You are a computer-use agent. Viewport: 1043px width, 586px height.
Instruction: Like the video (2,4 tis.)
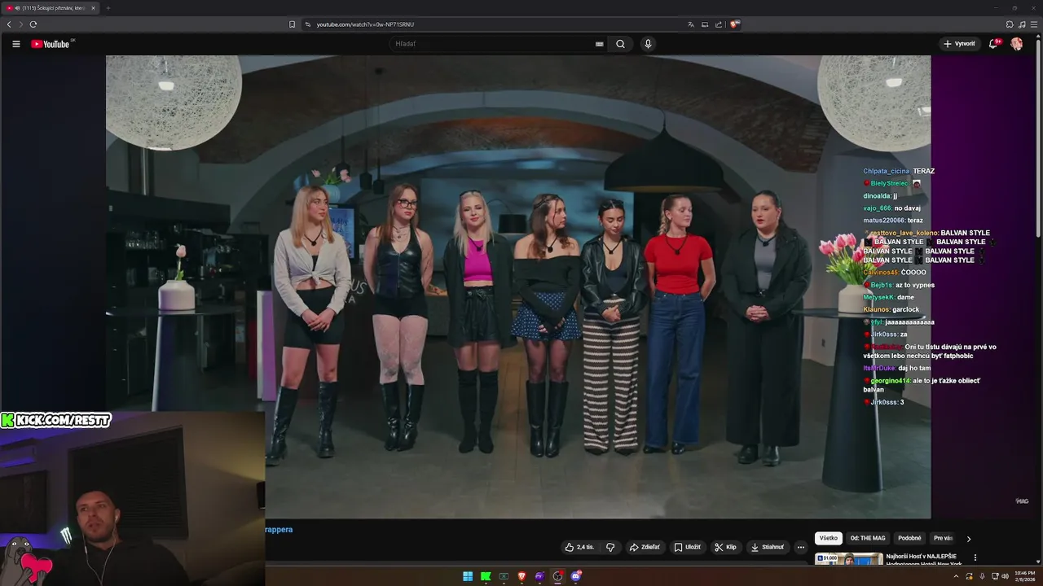tap(579, 547)
